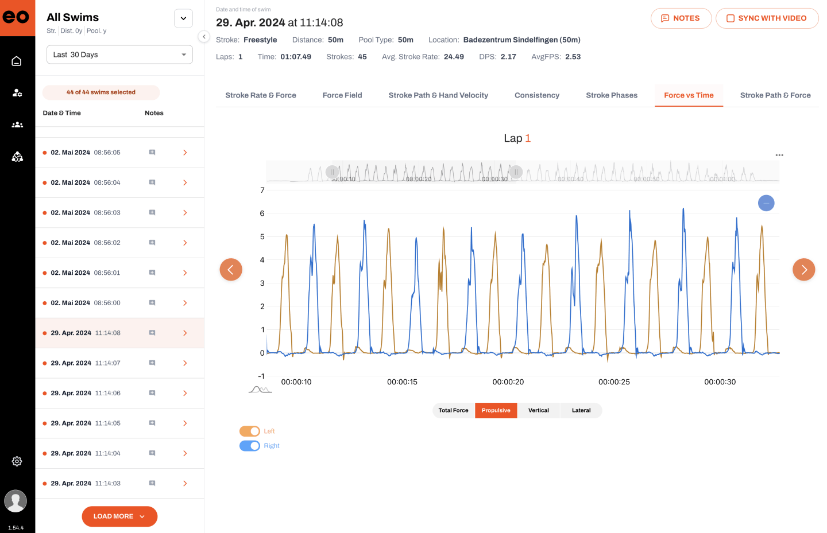The image size is (827, 533).
Task: Open note icon for 29. Apr. 11:14:06
Action: tap(152, 393)
